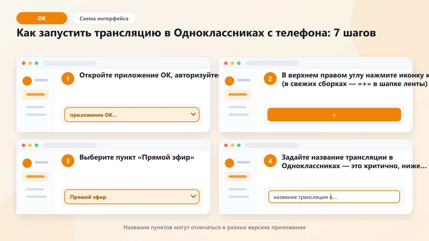Select highlighted sidebar item in step 3 window

coord(35,177)
